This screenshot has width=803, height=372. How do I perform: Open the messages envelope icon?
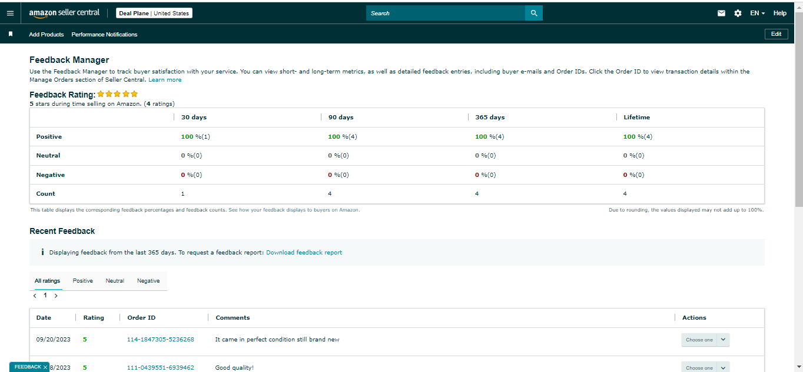tap(721, 13)
